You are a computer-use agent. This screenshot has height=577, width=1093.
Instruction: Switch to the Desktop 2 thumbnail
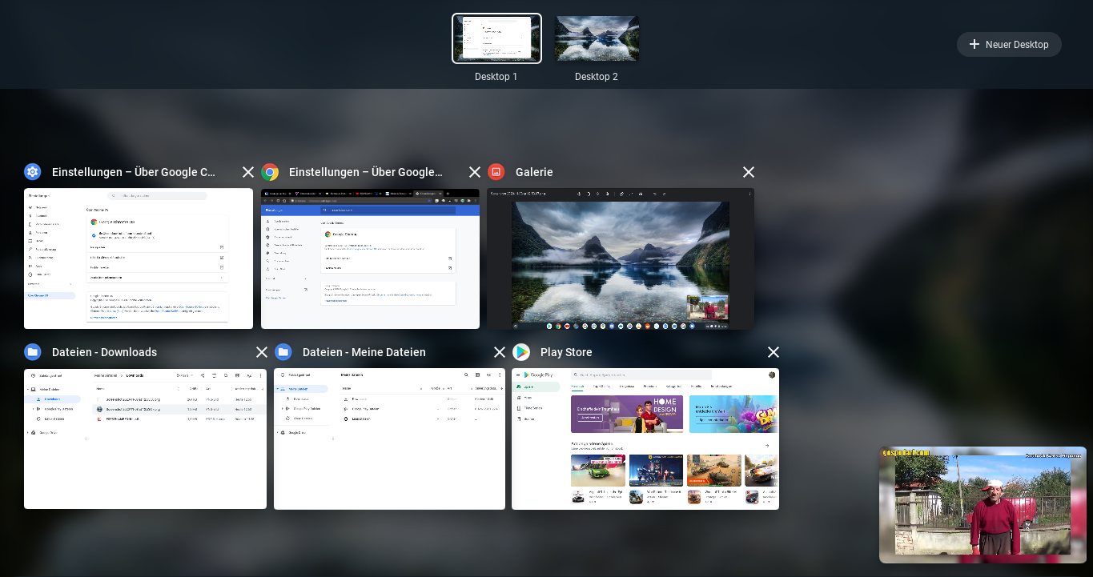597,38
